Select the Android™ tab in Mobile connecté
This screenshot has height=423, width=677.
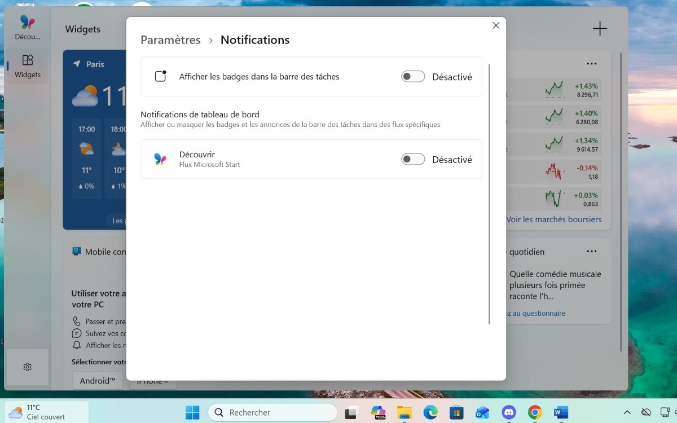[x=97, y=381]
